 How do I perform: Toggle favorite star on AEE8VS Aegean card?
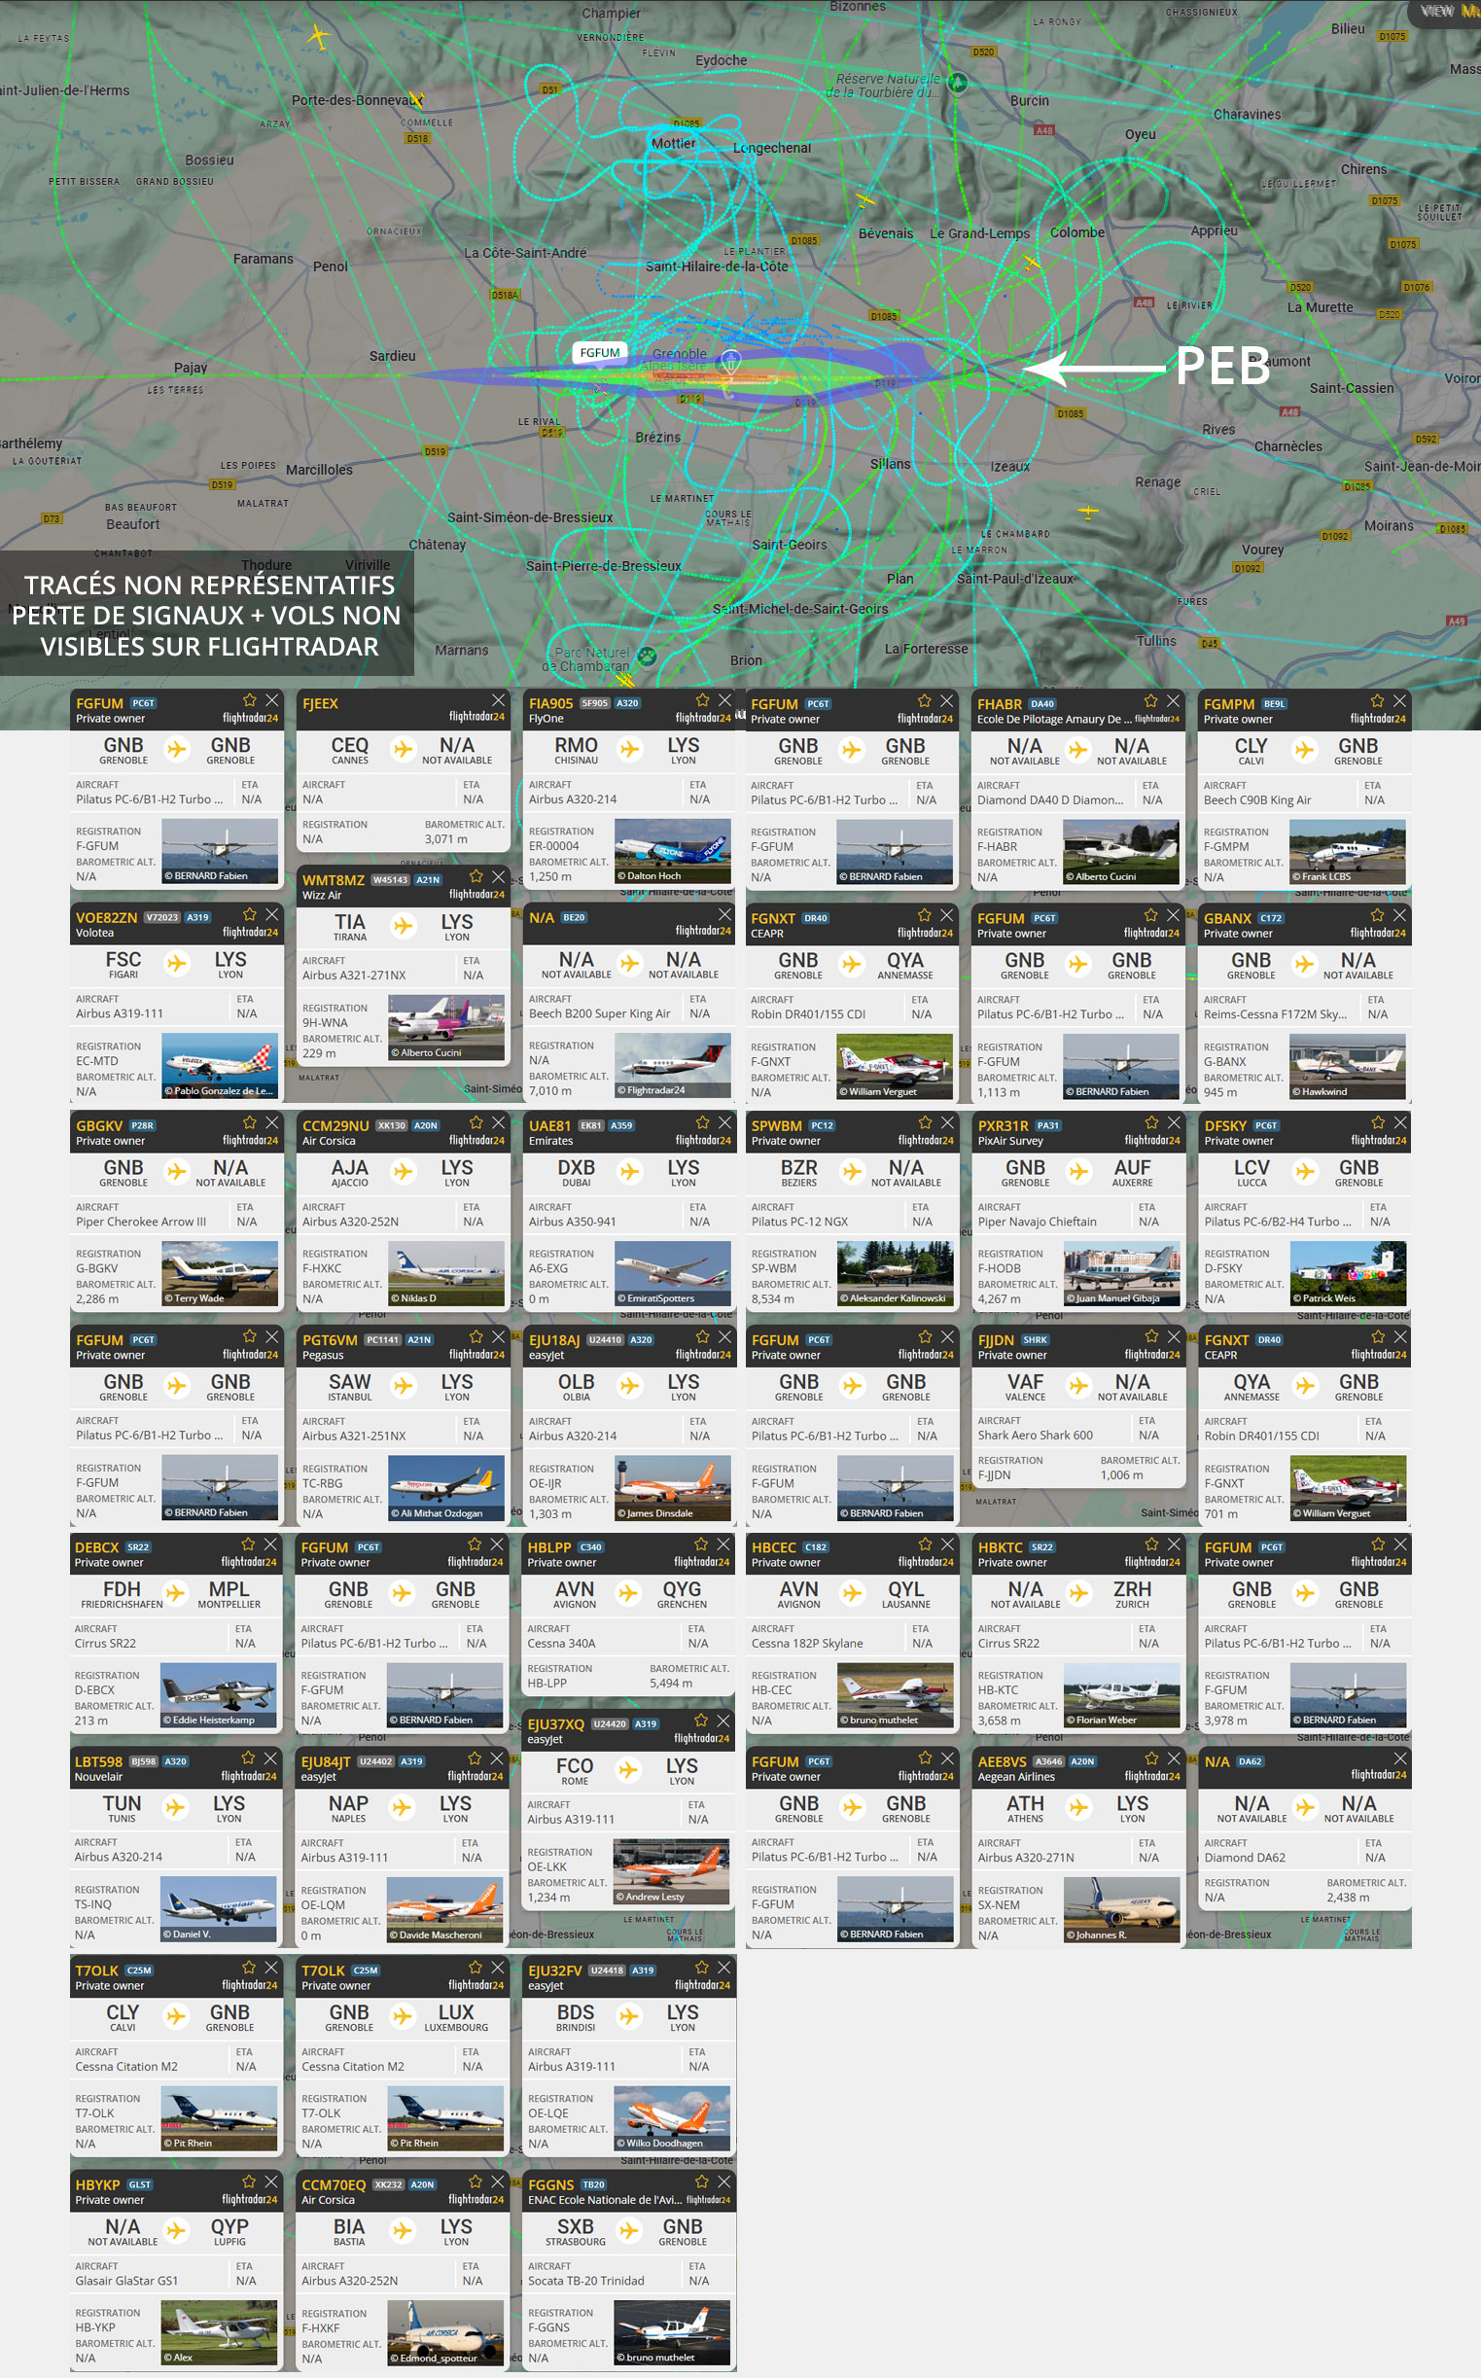(1151, 1758)
